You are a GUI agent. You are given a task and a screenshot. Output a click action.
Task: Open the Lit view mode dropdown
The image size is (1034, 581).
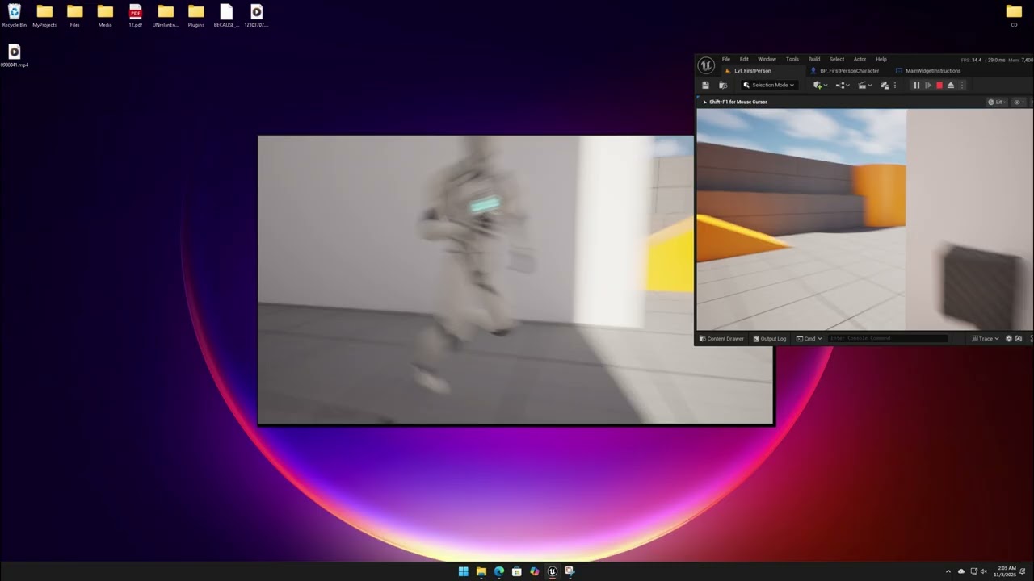pos(998,102)
